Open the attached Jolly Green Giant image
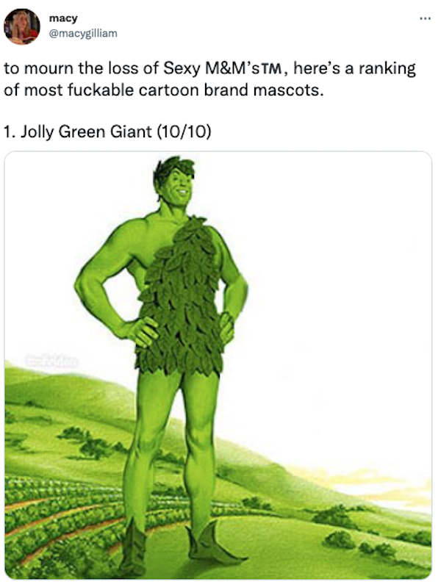441x587 pixels. 218,365
